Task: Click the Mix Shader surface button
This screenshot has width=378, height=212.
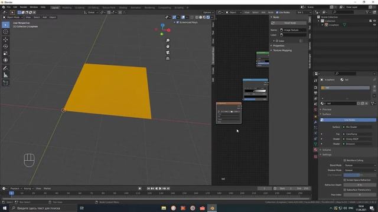Action: coord(357,127)
